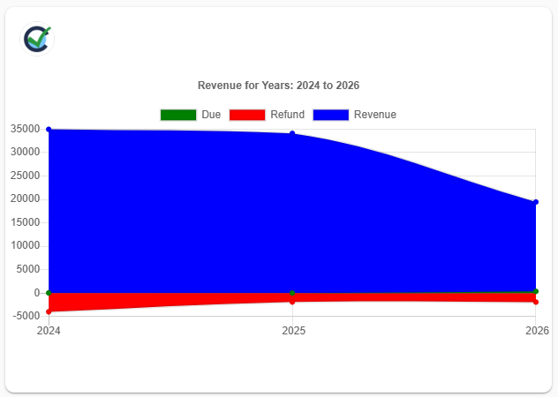Select the 2024 Due data point
558x397 pixels.
[49, 293]
